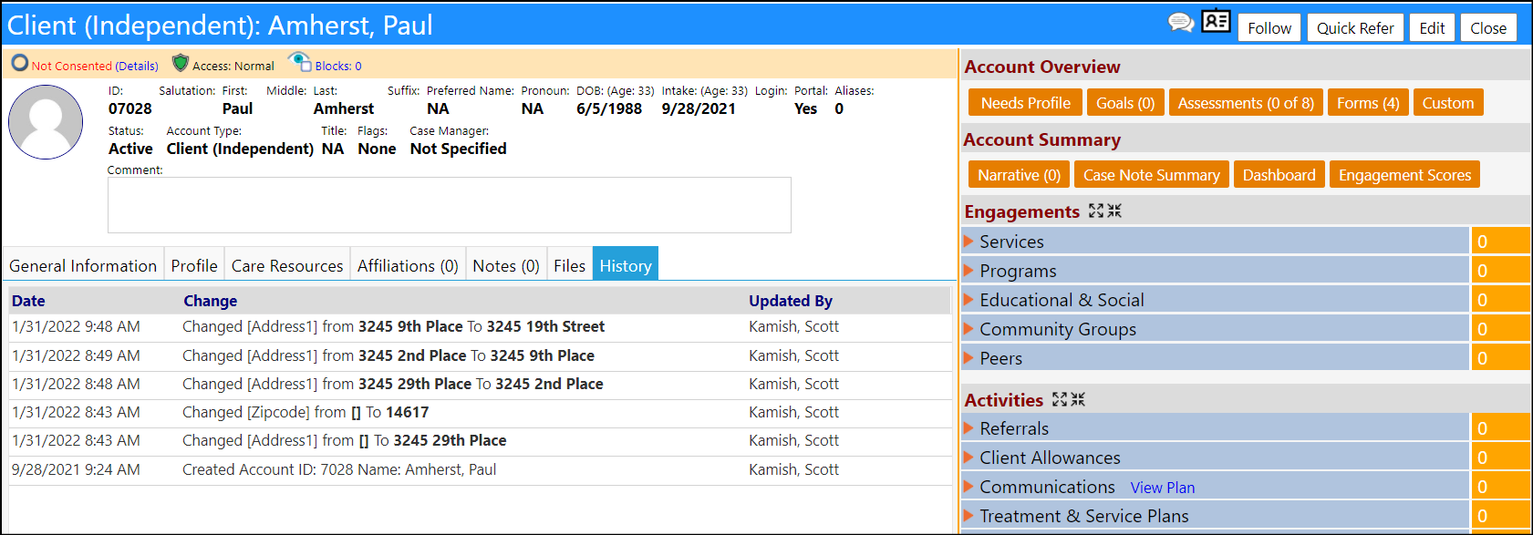Click the View Plan link in Communications
The image size is (1533, 535).
[x=1163, y=488]
